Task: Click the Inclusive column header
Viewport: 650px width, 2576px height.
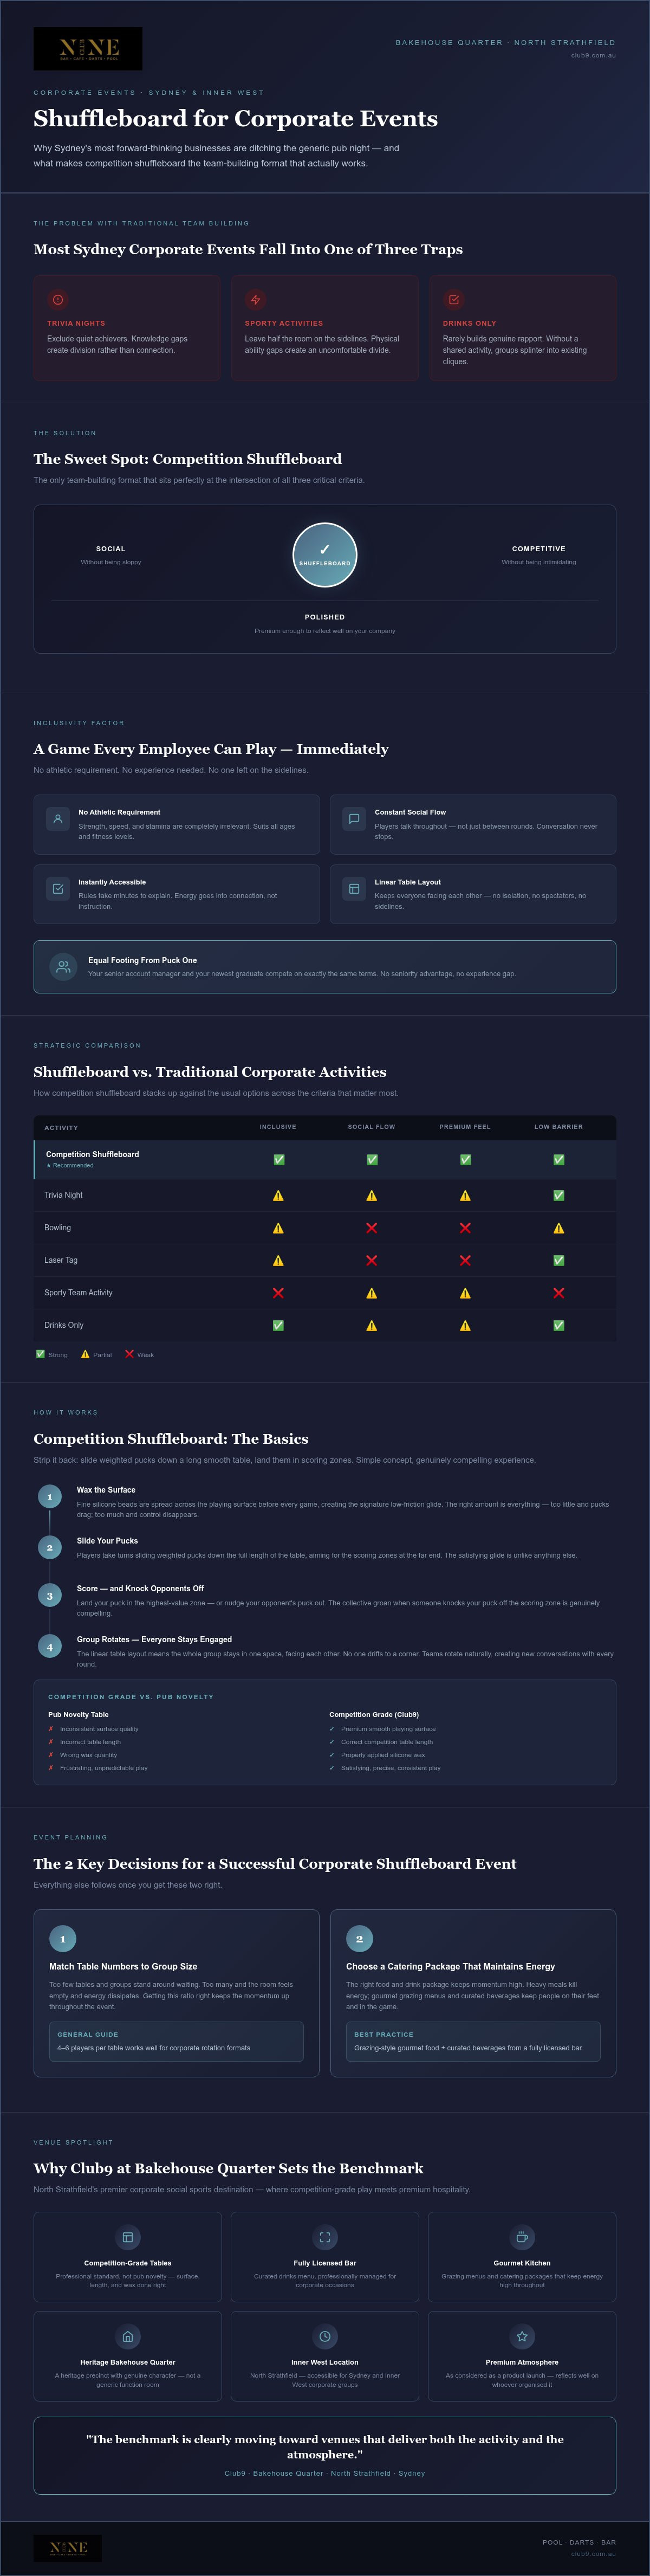Action: (278, 1127)
